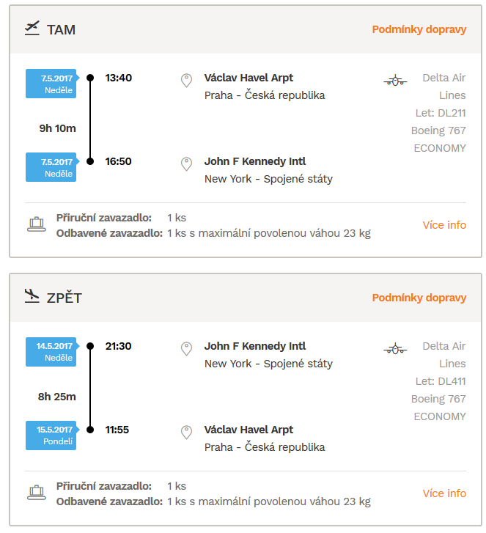Image resolution: width=486 pixels, height=533 pixels.
Task: Click the flight number Let: DL211 text
Action: tap(441, 113)
